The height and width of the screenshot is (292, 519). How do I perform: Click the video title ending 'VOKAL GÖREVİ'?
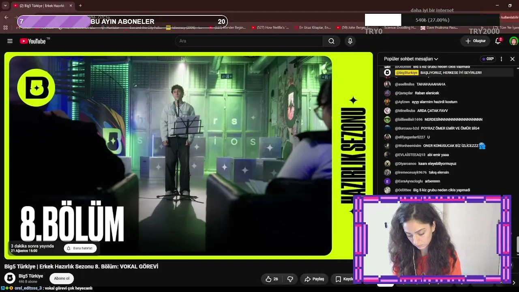pos(81,266)
